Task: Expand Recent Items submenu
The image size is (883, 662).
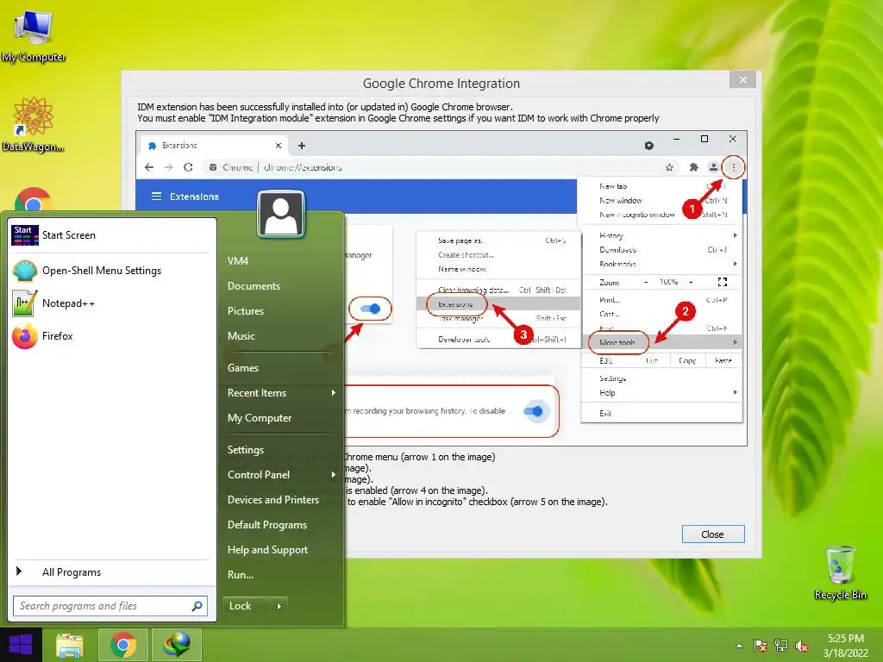Action: click(x=282, y=393)
